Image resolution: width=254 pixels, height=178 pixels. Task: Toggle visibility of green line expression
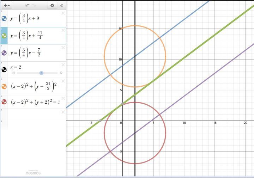[x=4, y=36]
